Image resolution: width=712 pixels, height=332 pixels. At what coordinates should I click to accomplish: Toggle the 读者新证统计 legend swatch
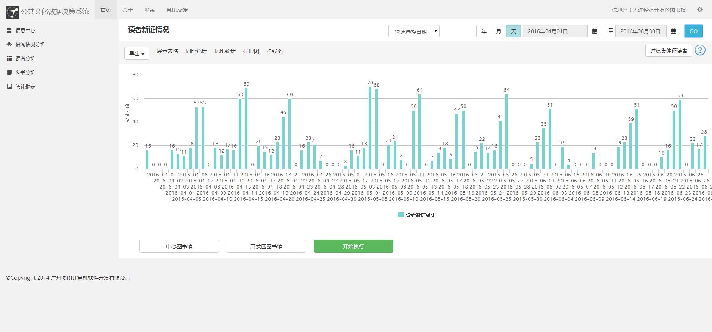(401, 215)
